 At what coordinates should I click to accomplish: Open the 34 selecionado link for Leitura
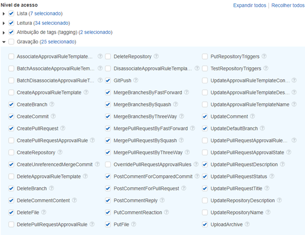coord(52,23)
